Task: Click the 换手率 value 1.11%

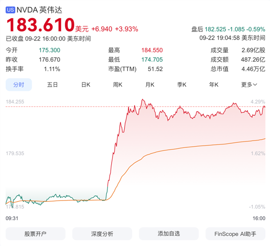Action: tap(52, 69)
